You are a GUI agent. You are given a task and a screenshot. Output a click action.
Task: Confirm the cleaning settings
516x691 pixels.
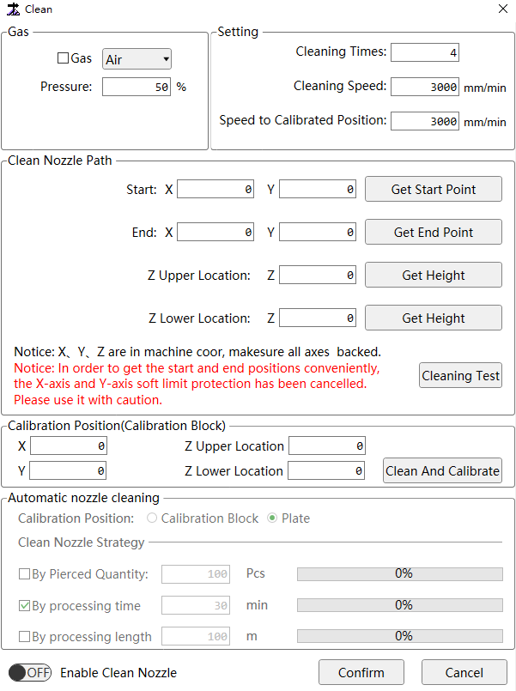point(361,672)
